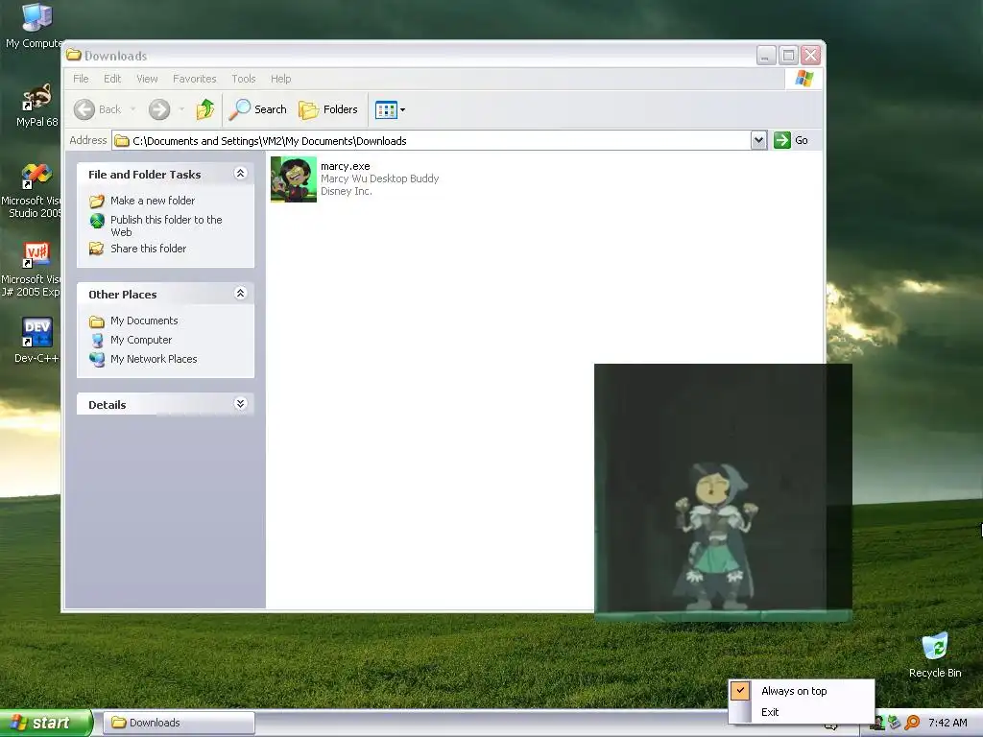
Task: Go to My Computer in Other Places
Action: (141, 340)
